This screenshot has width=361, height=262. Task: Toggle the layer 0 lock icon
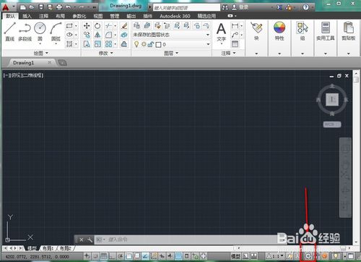click(151, 44)
